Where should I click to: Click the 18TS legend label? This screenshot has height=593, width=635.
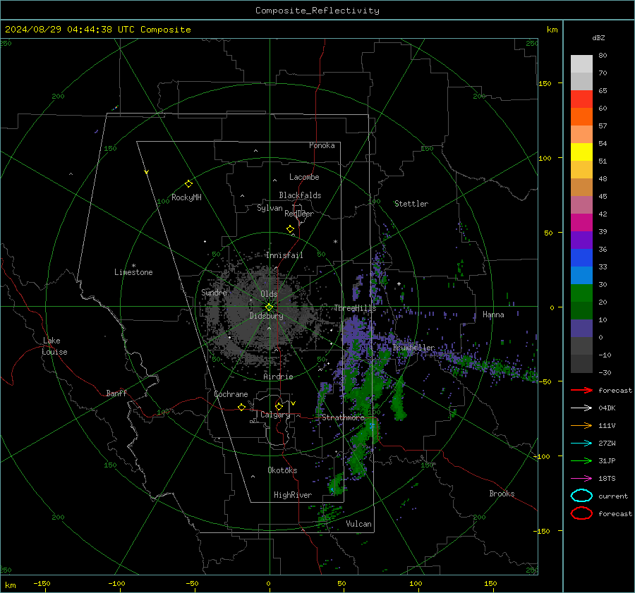(x=607, y=479)
